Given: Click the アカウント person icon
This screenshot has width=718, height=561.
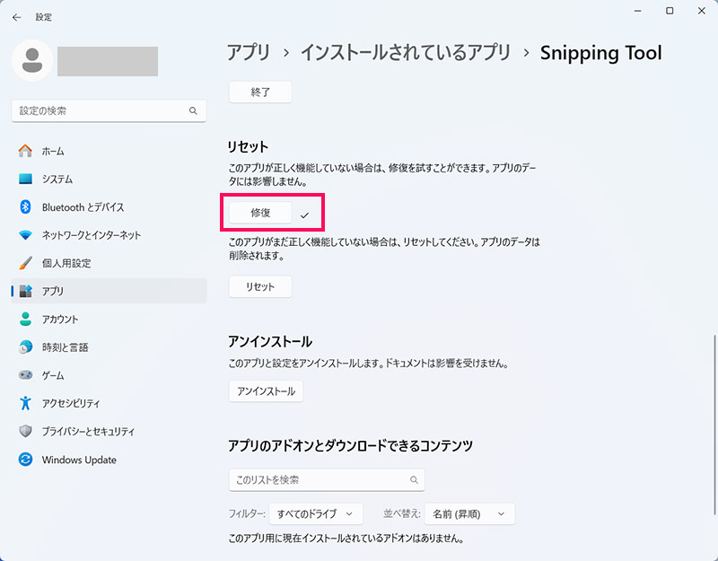Looking at the screenshot, I should click(26, 320).
